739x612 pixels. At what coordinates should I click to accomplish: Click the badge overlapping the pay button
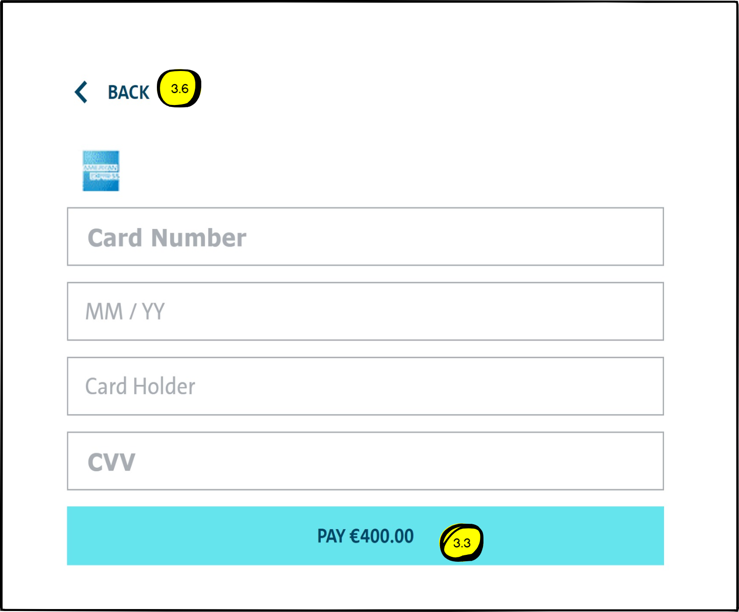pyautogui.click(x=462, y=543)
